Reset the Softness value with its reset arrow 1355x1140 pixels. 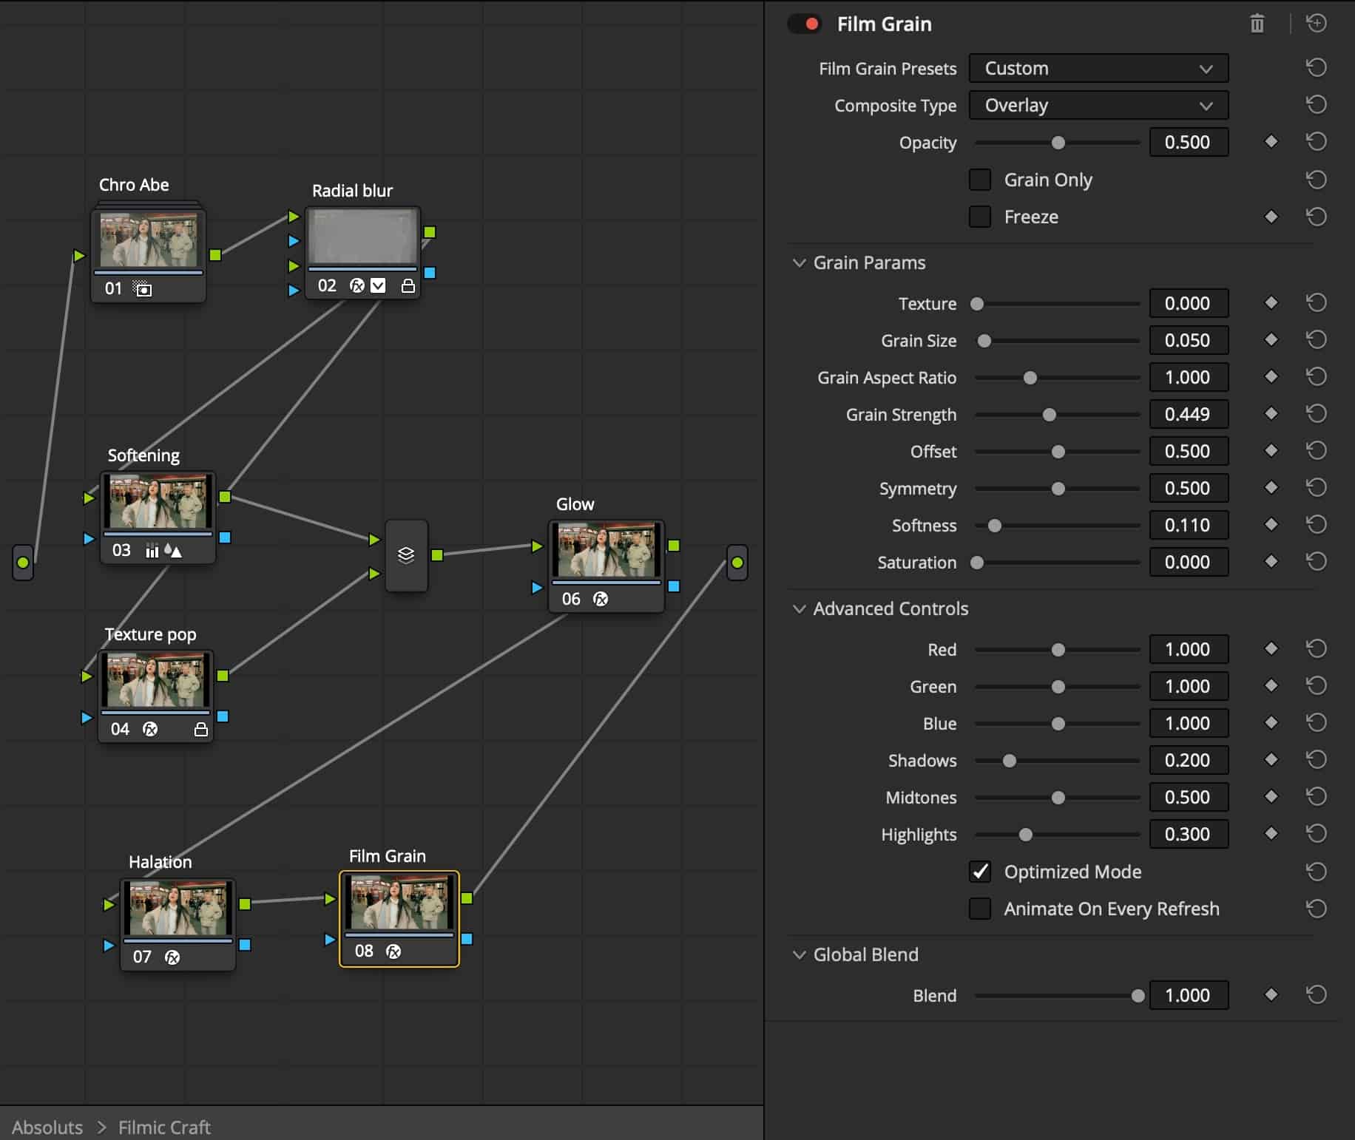point(1316,525)
